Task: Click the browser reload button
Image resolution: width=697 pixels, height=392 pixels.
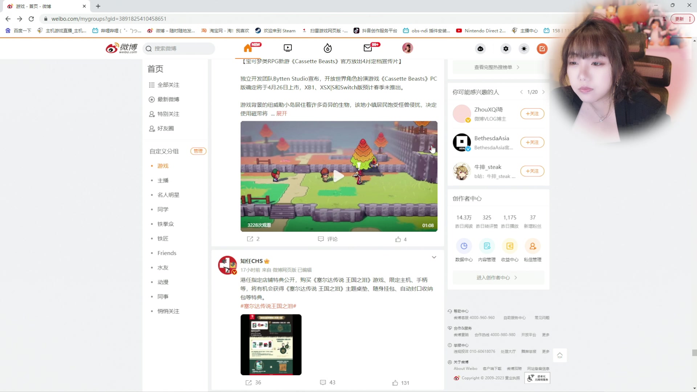Action: (x=31, y=19)
